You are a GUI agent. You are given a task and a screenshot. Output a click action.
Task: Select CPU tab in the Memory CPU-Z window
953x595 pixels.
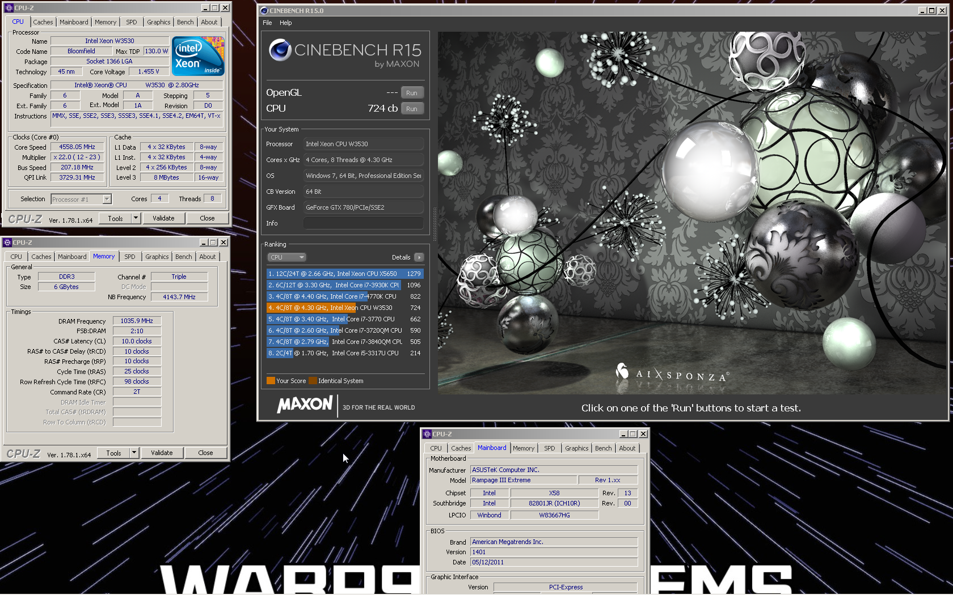coord(16,257)
